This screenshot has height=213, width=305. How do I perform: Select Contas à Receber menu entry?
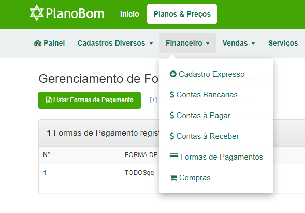pyautogui.click(x=204, y=136)
